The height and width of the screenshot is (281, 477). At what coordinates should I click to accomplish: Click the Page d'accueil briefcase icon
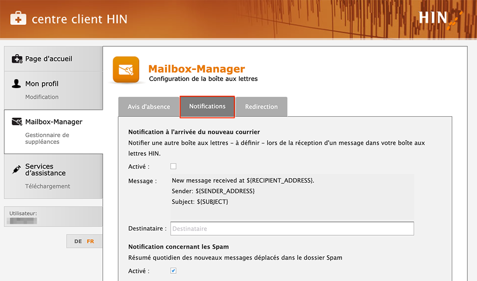click(17, 59)
